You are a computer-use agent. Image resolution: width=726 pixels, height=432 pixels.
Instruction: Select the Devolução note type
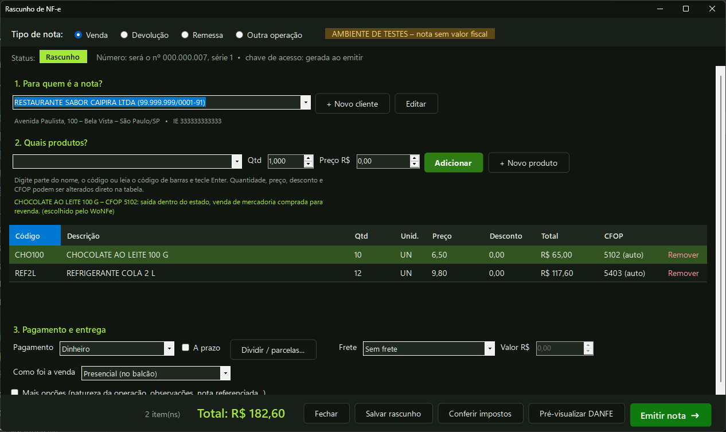pos(145,35)
